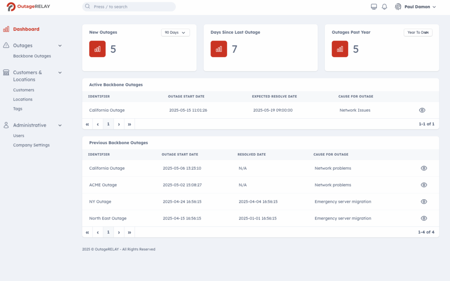This screenshot has width=450, height=281.
Task: Open Backbone Outages in sidebar
Action: [32, 56]
